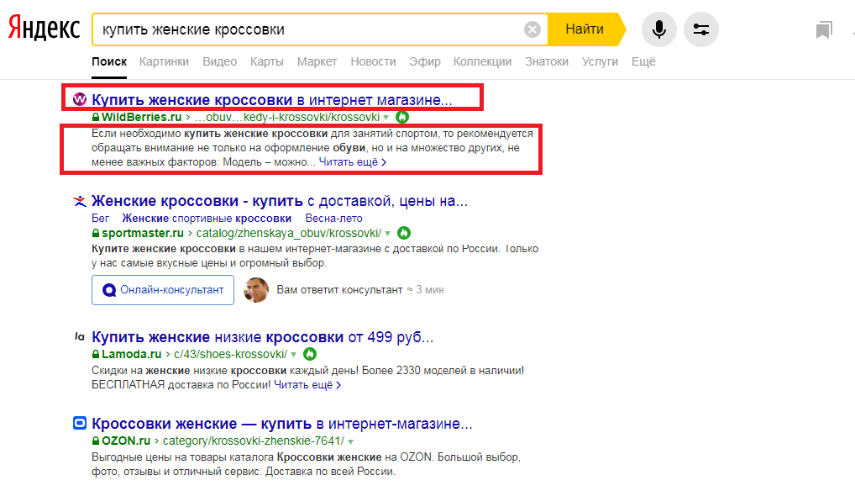Open search settings filter icon
The width and height of the screenshot is (855, 491).
tap(700, 29)
